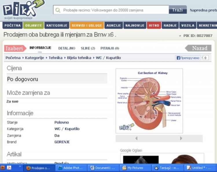
Task: Click the Po dogovoru price text
Action: [22, 79]
